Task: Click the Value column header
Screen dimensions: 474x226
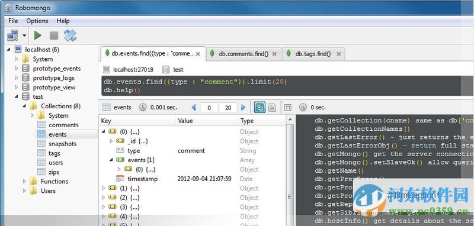Action: click(x=207, y=121)
